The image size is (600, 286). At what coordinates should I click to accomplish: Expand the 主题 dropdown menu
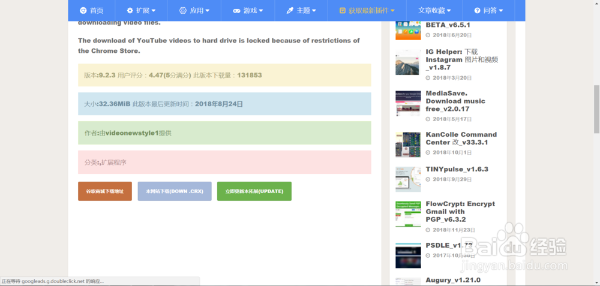pos(301,10)
